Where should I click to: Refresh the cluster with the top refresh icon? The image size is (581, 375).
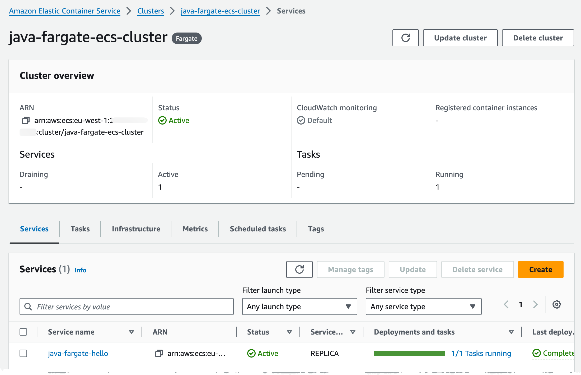click(405, 38)
